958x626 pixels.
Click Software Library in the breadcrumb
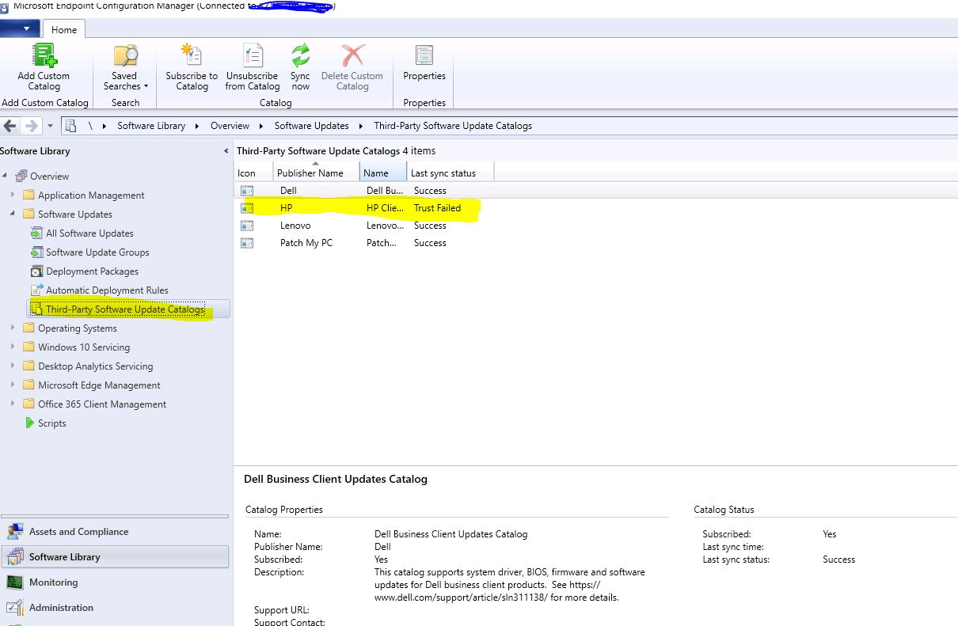[x=151, y=126]
